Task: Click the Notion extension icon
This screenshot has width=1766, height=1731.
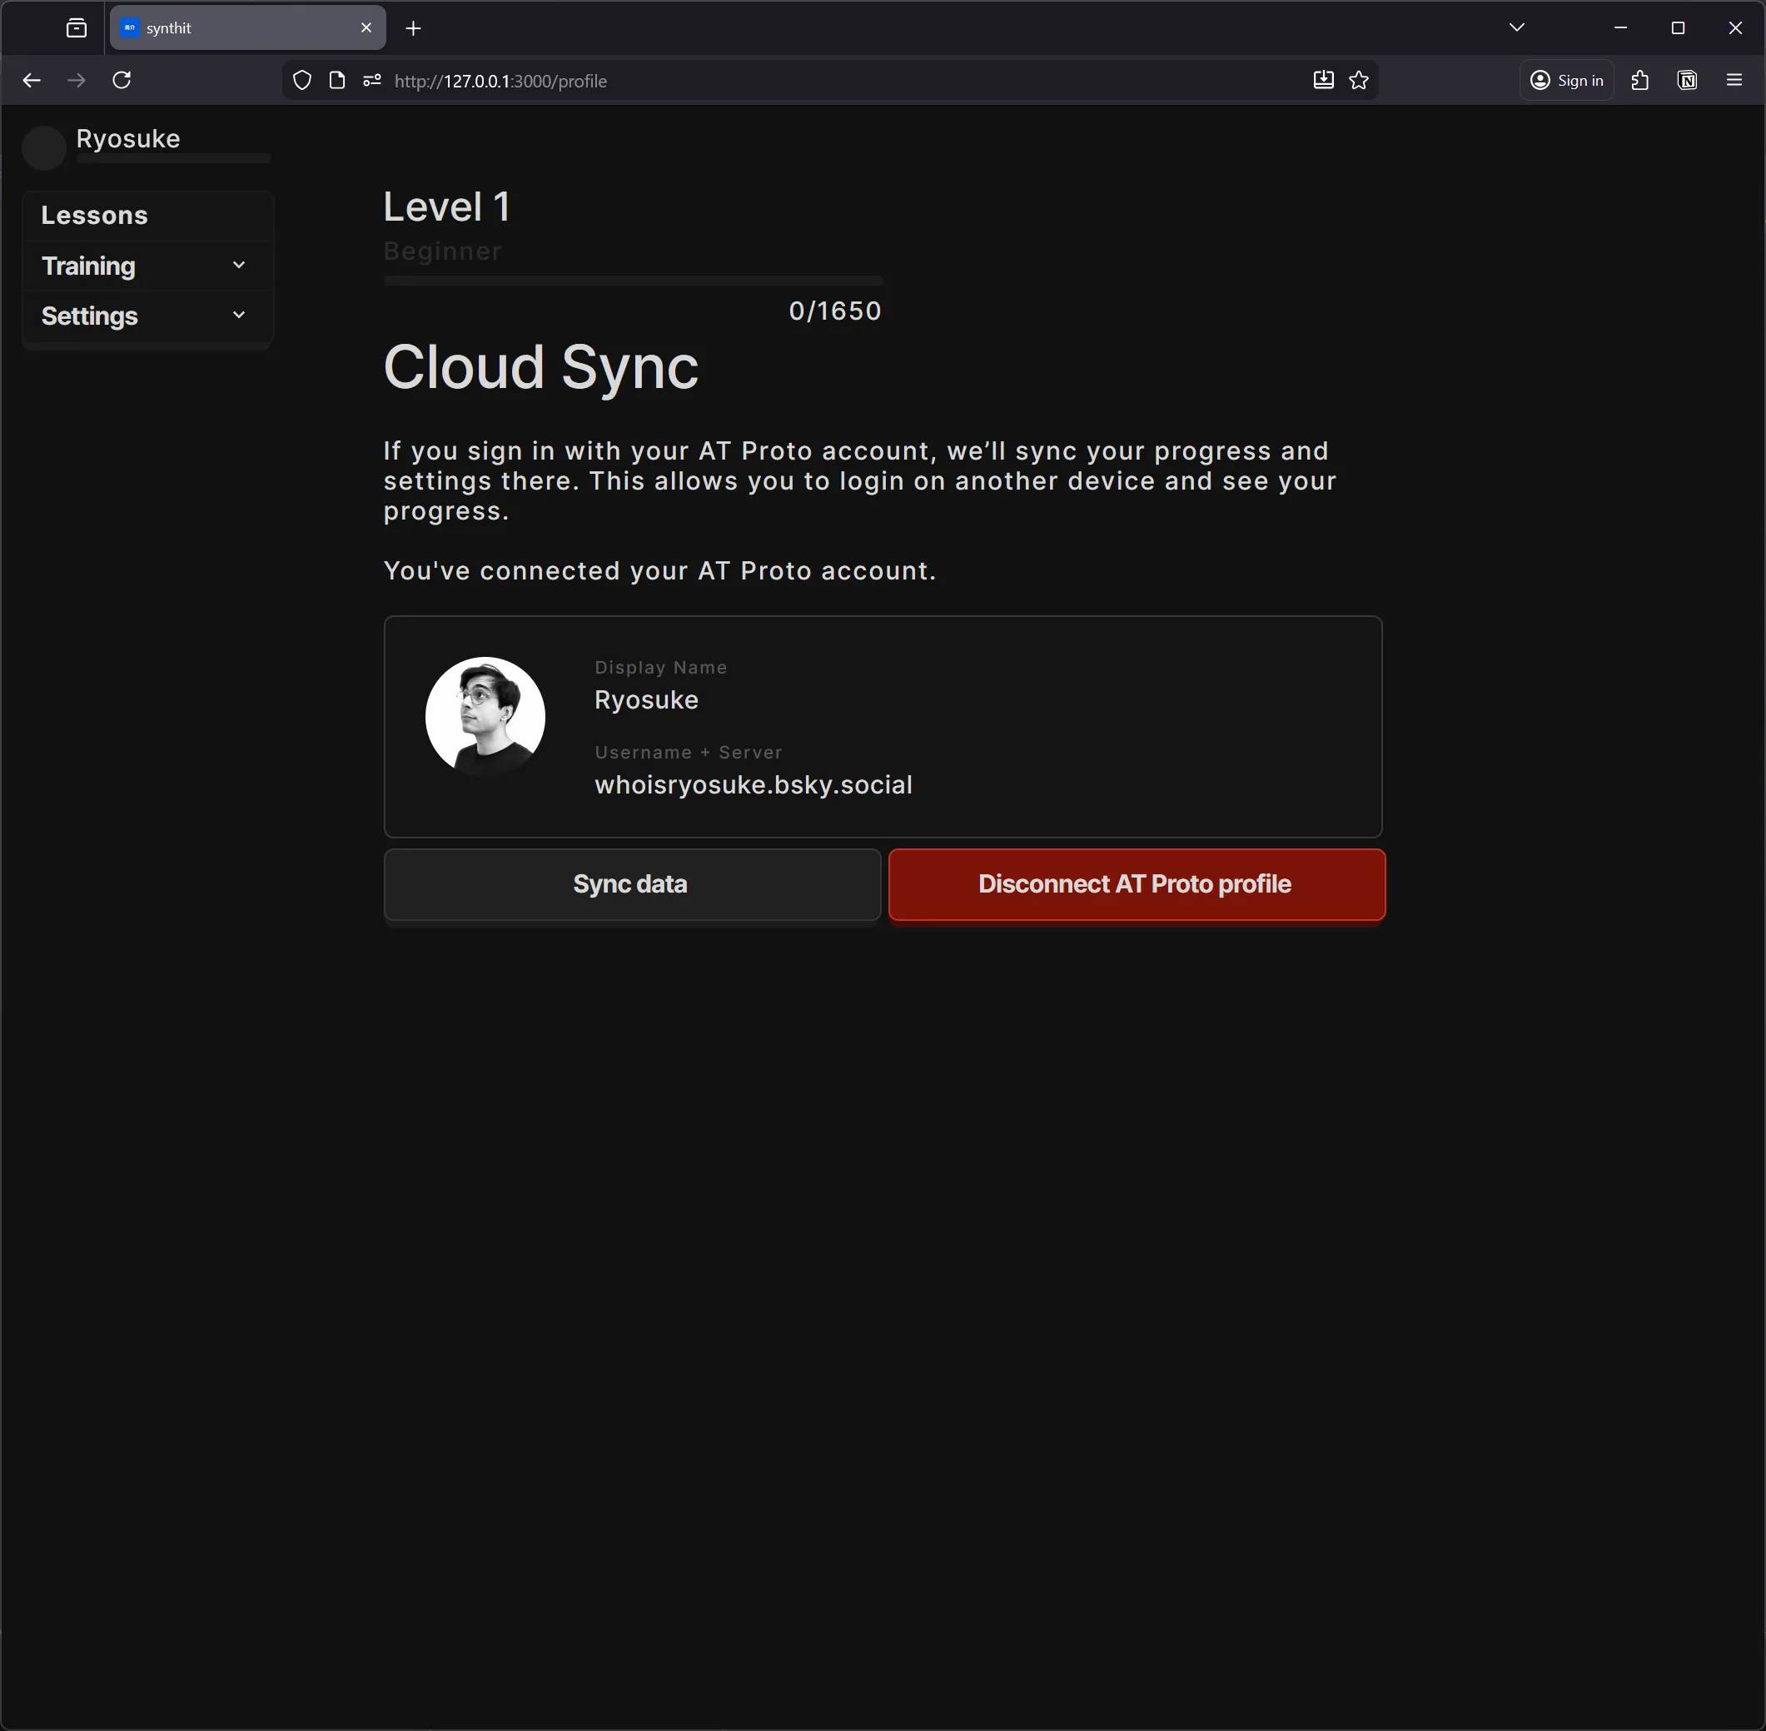Action: tap(1687, 80)
